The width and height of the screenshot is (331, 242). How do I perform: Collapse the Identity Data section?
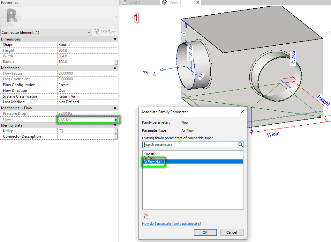[x=115, y=125]
